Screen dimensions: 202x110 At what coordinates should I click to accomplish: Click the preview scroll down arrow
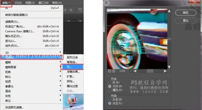tap(169, 67)
